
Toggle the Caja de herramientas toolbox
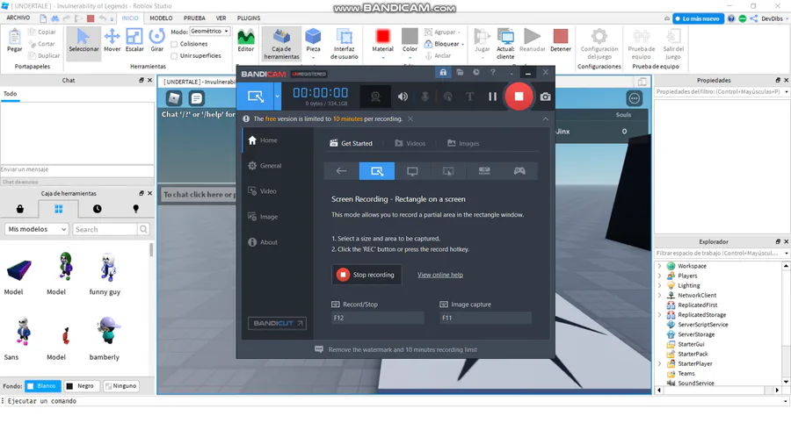(x=281, y=44)
